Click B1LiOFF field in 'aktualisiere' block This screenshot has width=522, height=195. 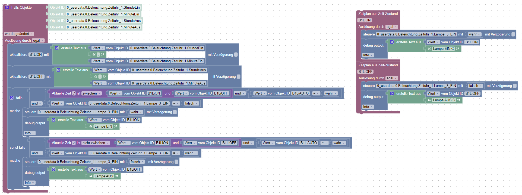click(x=37, y=77)
